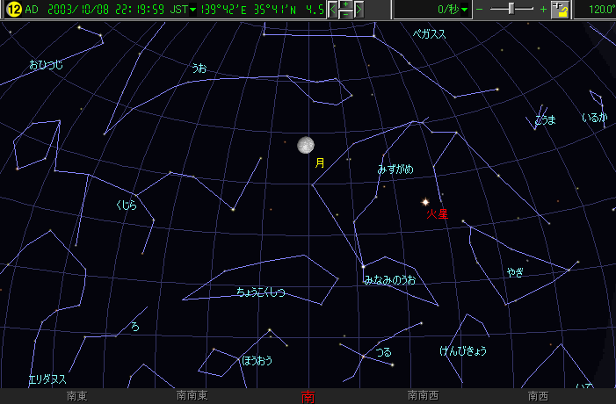Select the 南南西 direction label

(x=424, y=396)
